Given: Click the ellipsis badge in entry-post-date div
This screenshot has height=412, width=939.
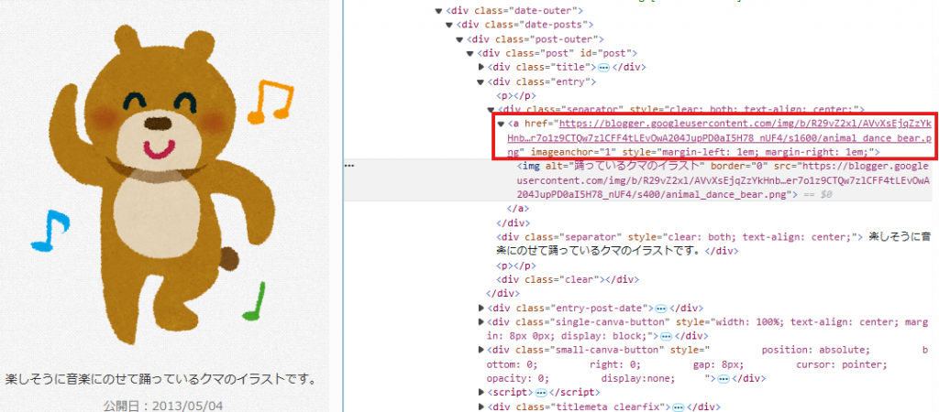Looking at the screenshot, I should click(661, 309).
